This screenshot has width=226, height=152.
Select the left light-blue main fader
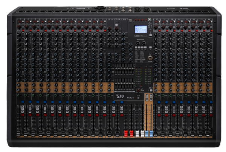[x=147, y=133]
